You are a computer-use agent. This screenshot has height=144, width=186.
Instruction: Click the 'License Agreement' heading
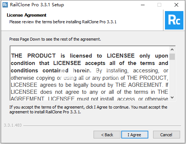coord(27,15)
